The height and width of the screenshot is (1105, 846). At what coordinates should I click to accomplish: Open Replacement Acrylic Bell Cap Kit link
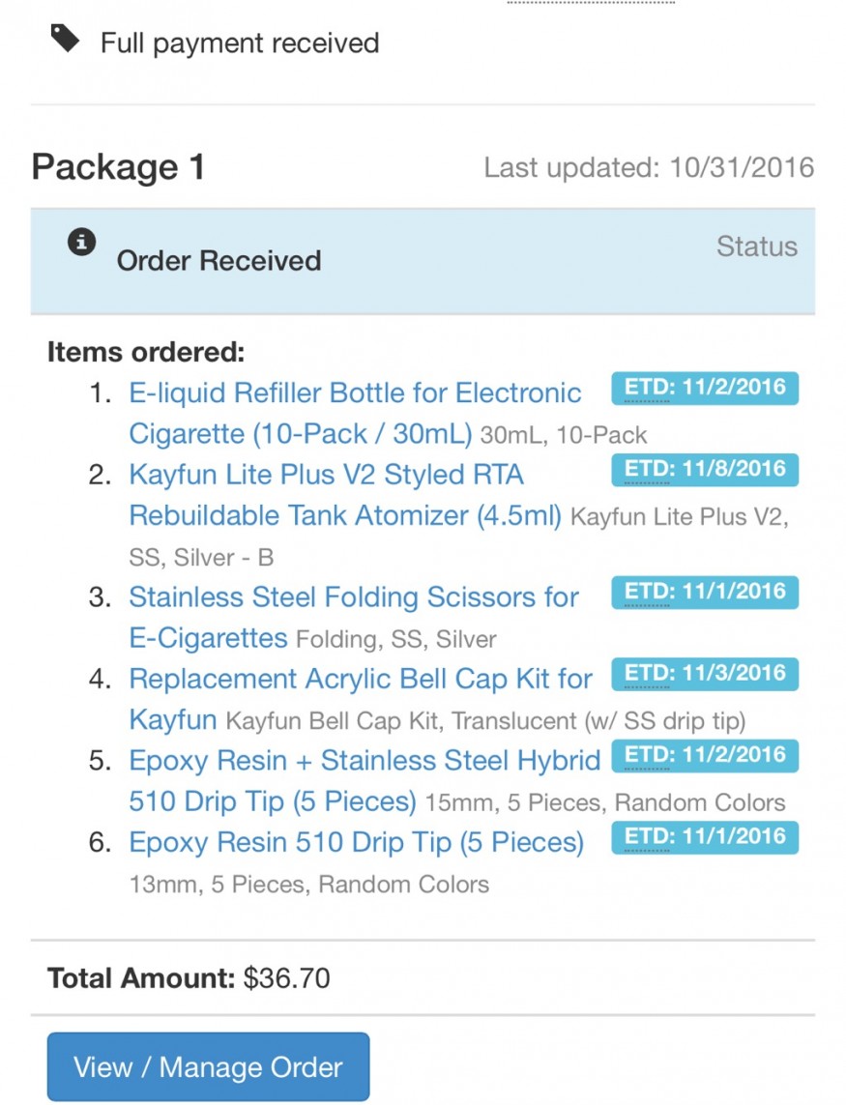pyautogui.click(x=361, y=679)
